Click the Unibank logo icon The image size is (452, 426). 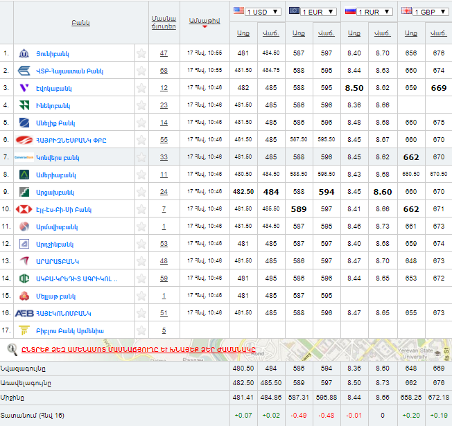pyautogui.click(x=24, y=53)
